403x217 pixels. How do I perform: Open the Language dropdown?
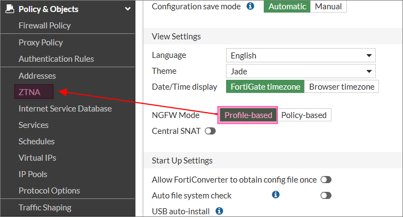[301, 55]
